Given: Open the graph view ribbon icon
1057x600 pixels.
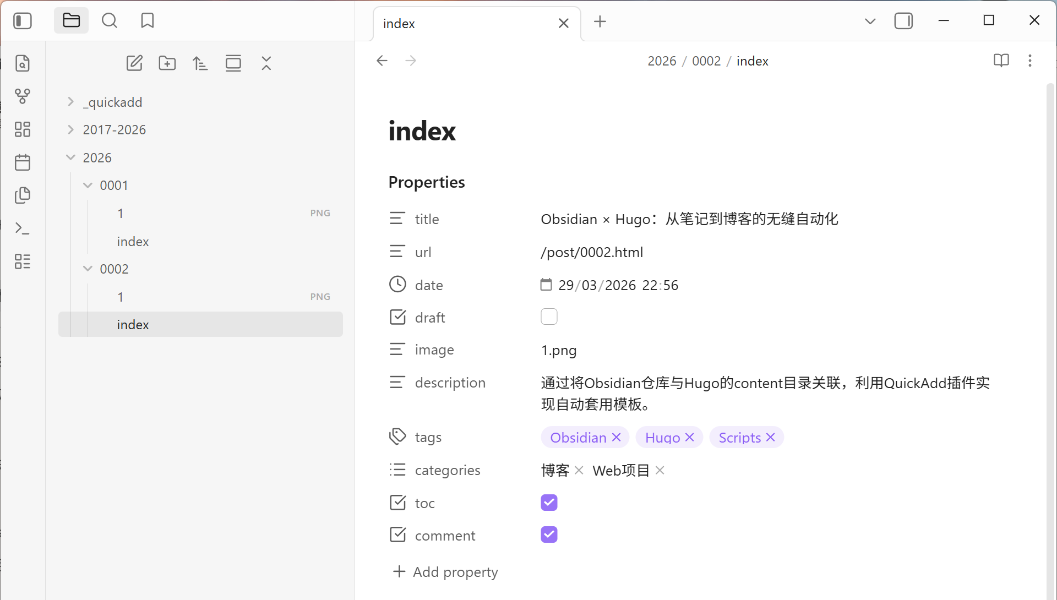Looking at the screenshot, I should coord(23,96).
